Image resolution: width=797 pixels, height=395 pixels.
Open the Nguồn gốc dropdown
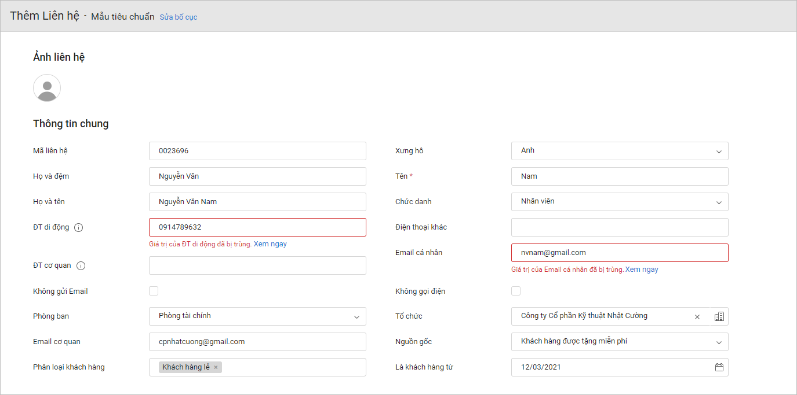point(620,342)
